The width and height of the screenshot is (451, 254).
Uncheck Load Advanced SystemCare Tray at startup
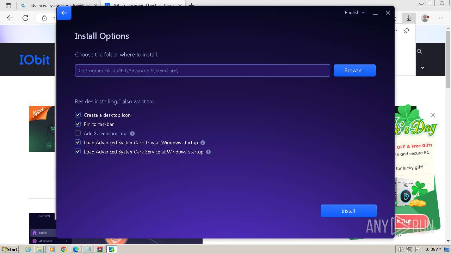click(x=78, y=143)
